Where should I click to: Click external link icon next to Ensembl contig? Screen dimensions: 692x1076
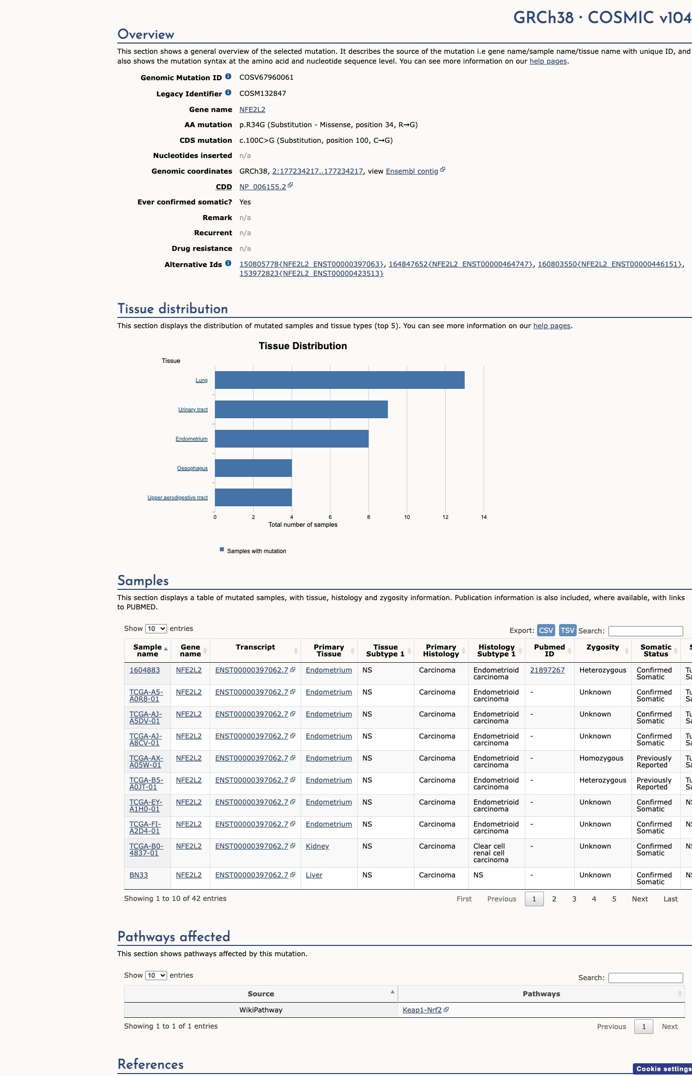point(443,170)
